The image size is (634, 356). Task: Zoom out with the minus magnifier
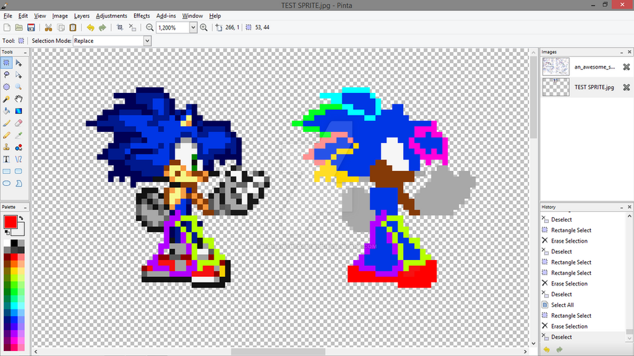pos(150,27)
